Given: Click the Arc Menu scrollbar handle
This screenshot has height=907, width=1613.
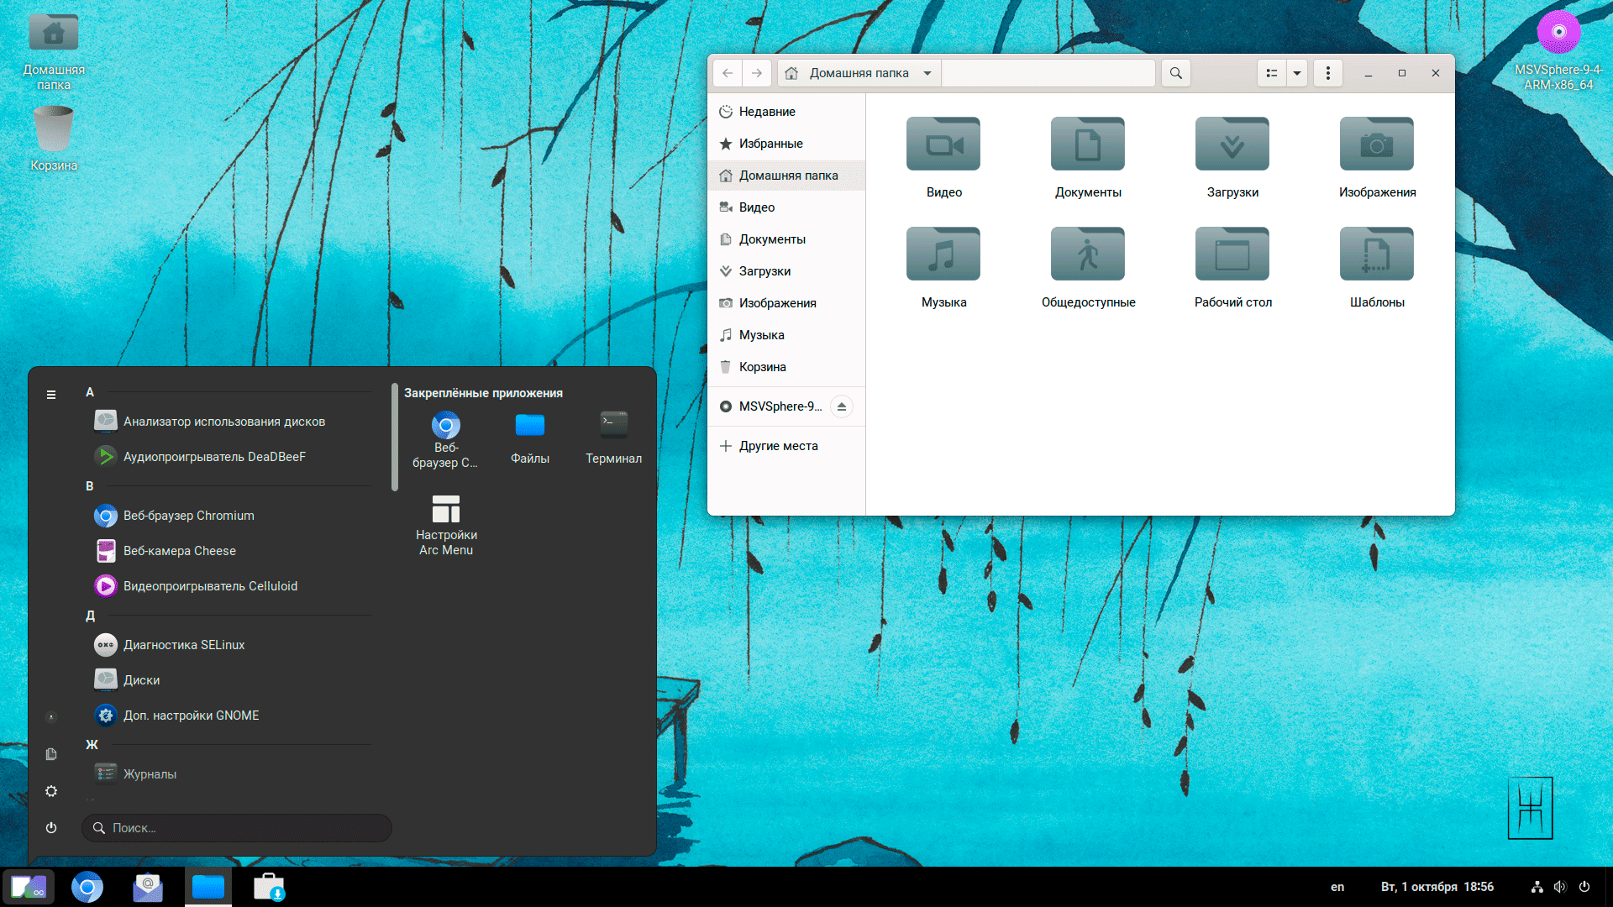Looking at the screenshot, I should coord(395,437).
